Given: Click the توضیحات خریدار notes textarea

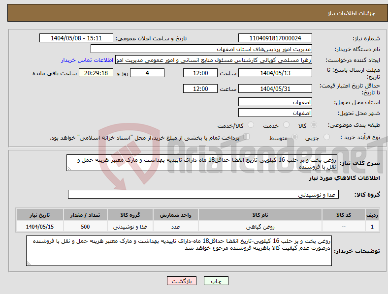Looking at the screenshot, I should click(179, 251).
